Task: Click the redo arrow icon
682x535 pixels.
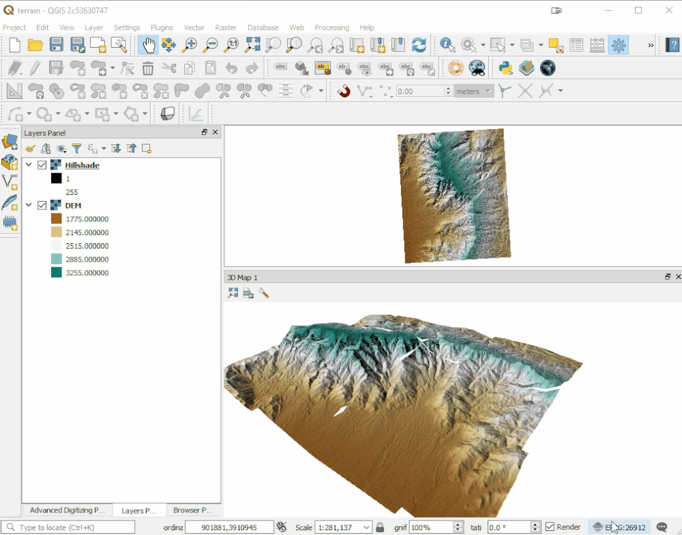Action: click(x=252, y=68)
